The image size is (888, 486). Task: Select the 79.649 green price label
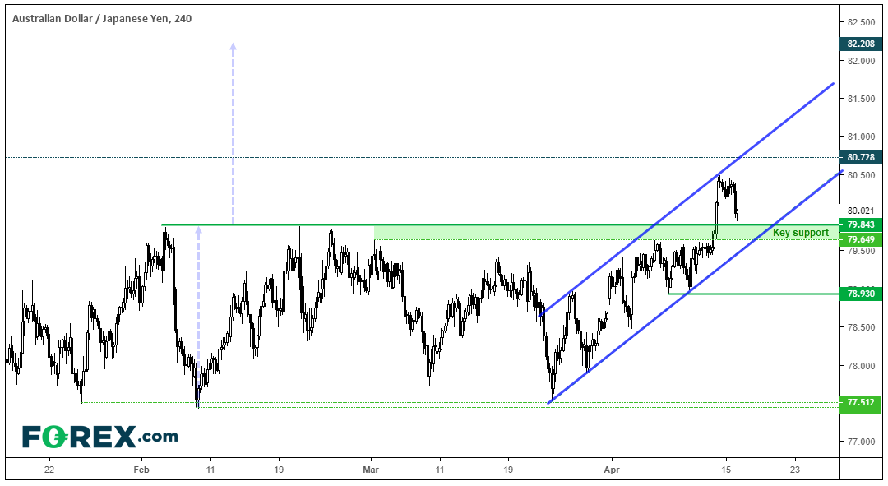point(860,239)
